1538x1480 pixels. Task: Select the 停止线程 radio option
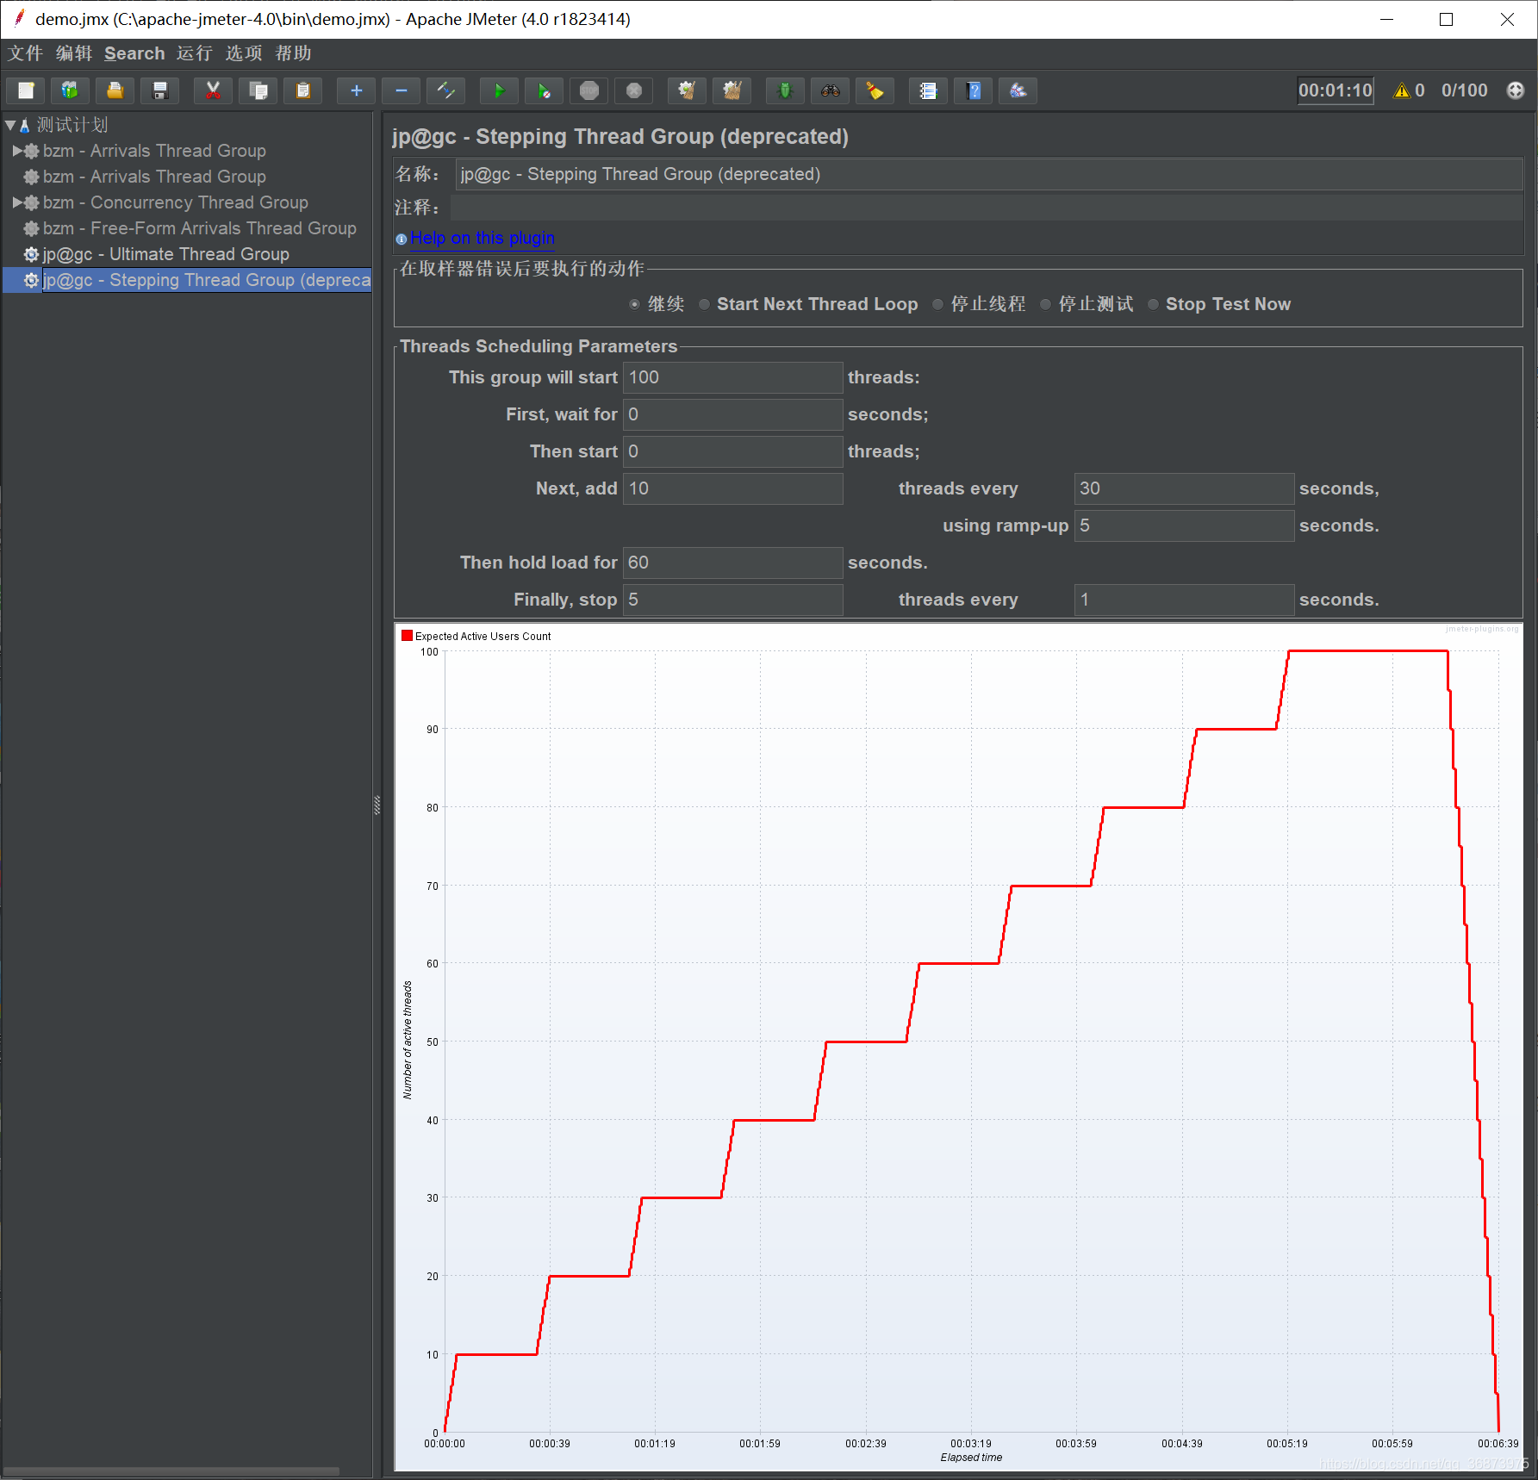(x=979, y=304)
